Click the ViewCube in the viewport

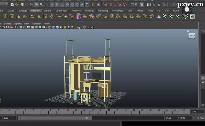pyautogui.click(x=192, y=36)
